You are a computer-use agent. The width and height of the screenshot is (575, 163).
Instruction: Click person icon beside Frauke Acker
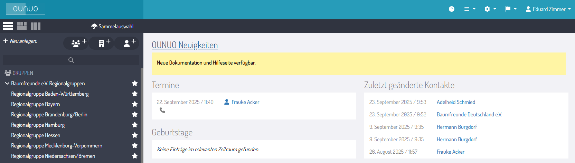[227, 102]
